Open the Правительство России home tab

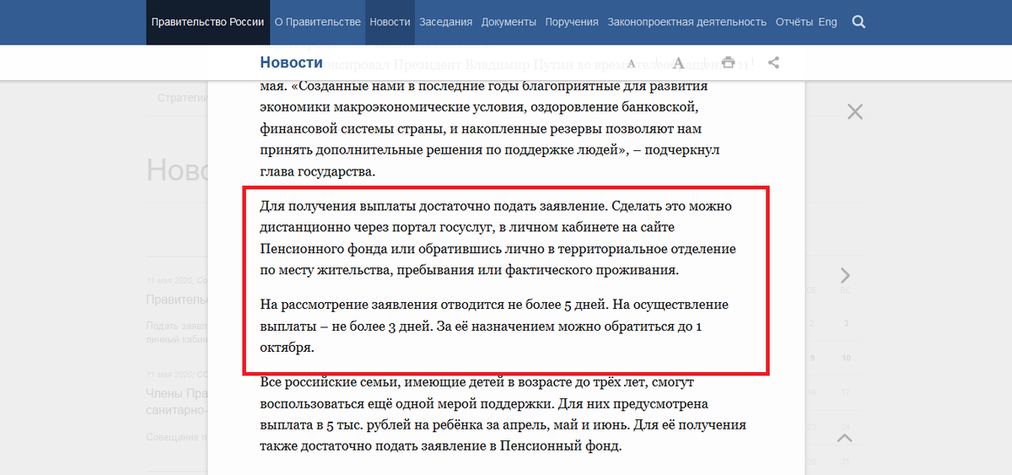coord(208,22)
